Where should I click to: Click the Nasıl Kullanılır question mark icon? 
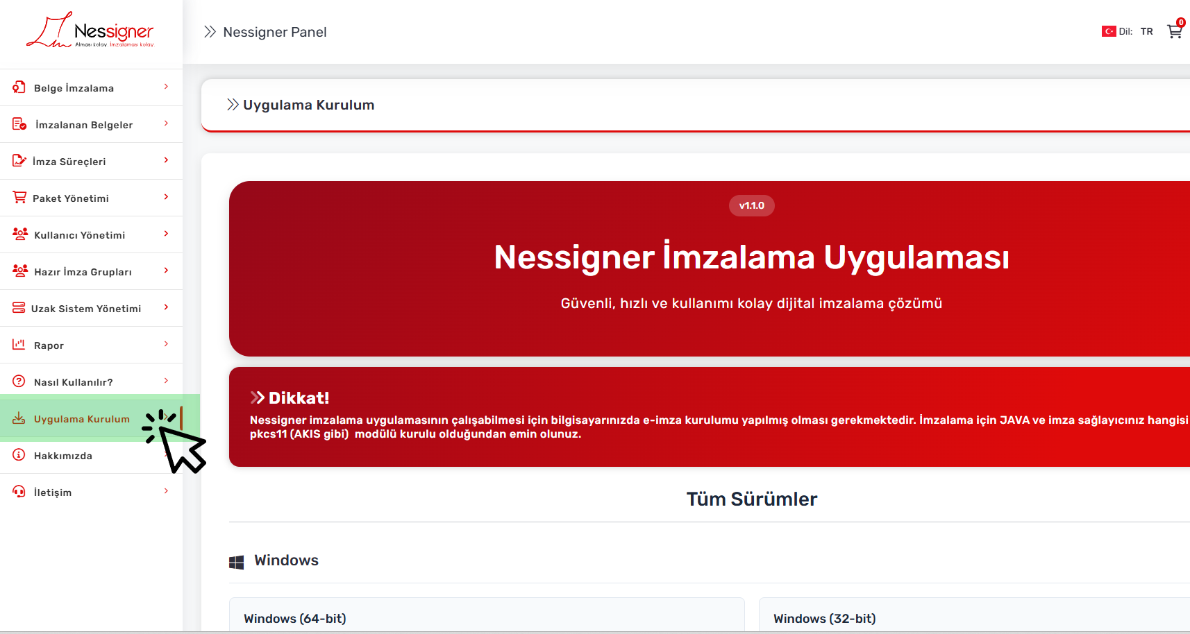point(19,382)
